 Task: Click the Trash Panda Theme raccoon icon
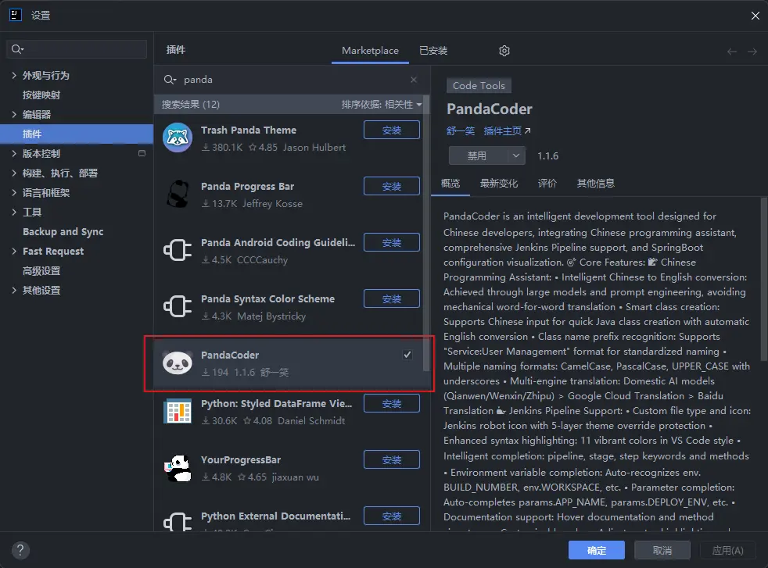point(178,138)
